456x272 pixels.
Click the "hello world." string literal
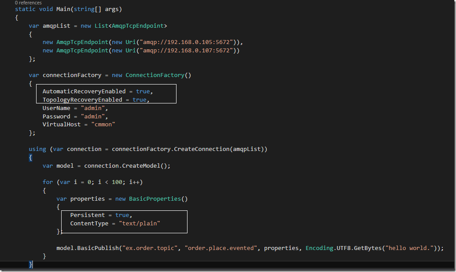409,248
